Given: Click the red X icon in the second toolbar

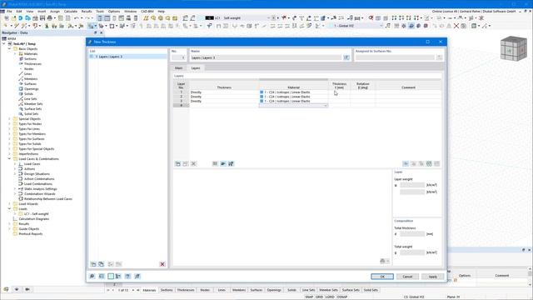Looking at the screenshot, I should pos(456,26).
